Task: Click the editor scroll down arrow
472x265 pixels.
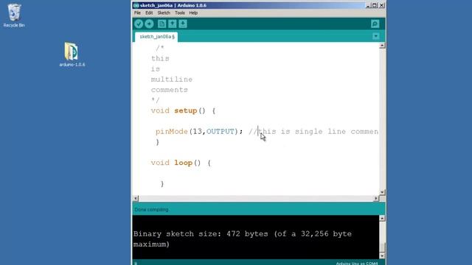Action: coord(382,192)
